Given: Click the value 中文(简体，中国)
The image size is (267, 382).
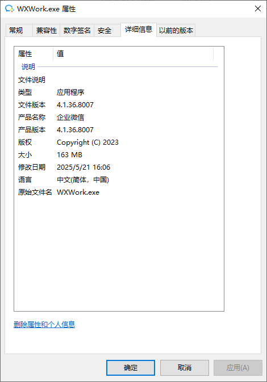Looking at the screenshot, I should pyautogui.click(x=83, y=180).
